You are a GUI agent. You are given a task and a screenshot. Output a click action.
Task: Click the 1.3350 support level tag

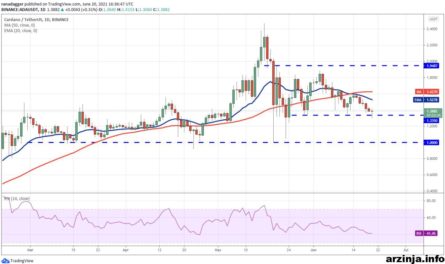[x=432, y=121]
